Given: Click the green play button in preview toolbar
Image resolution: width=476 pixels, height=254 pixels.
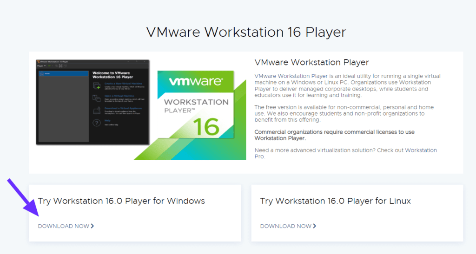Looking at the screenshot, I should pyautogui.click(x=49, y=66).
